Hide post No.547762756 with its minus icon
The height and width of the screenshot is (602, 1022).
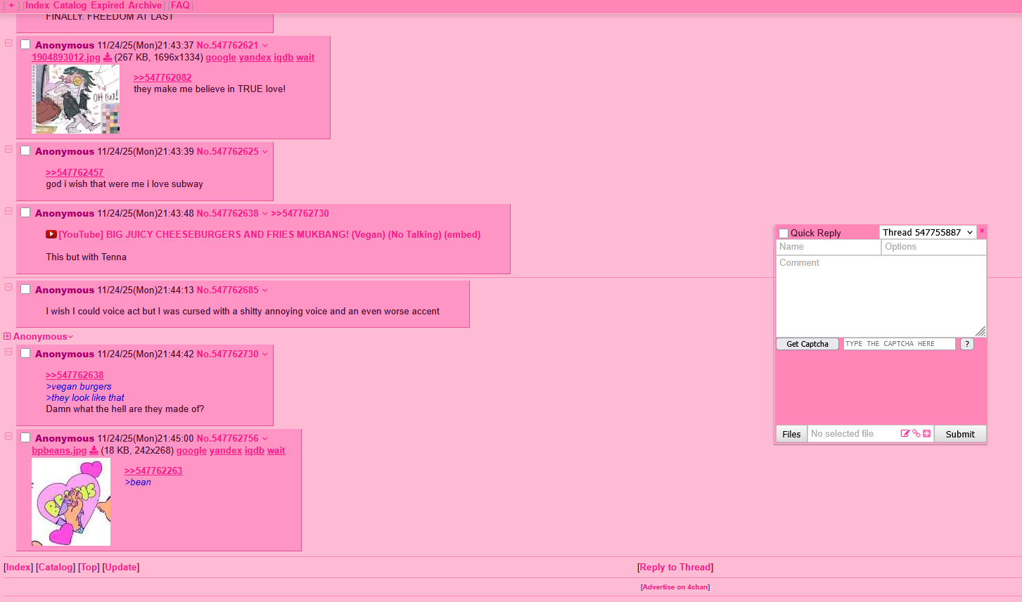point(8,436)
